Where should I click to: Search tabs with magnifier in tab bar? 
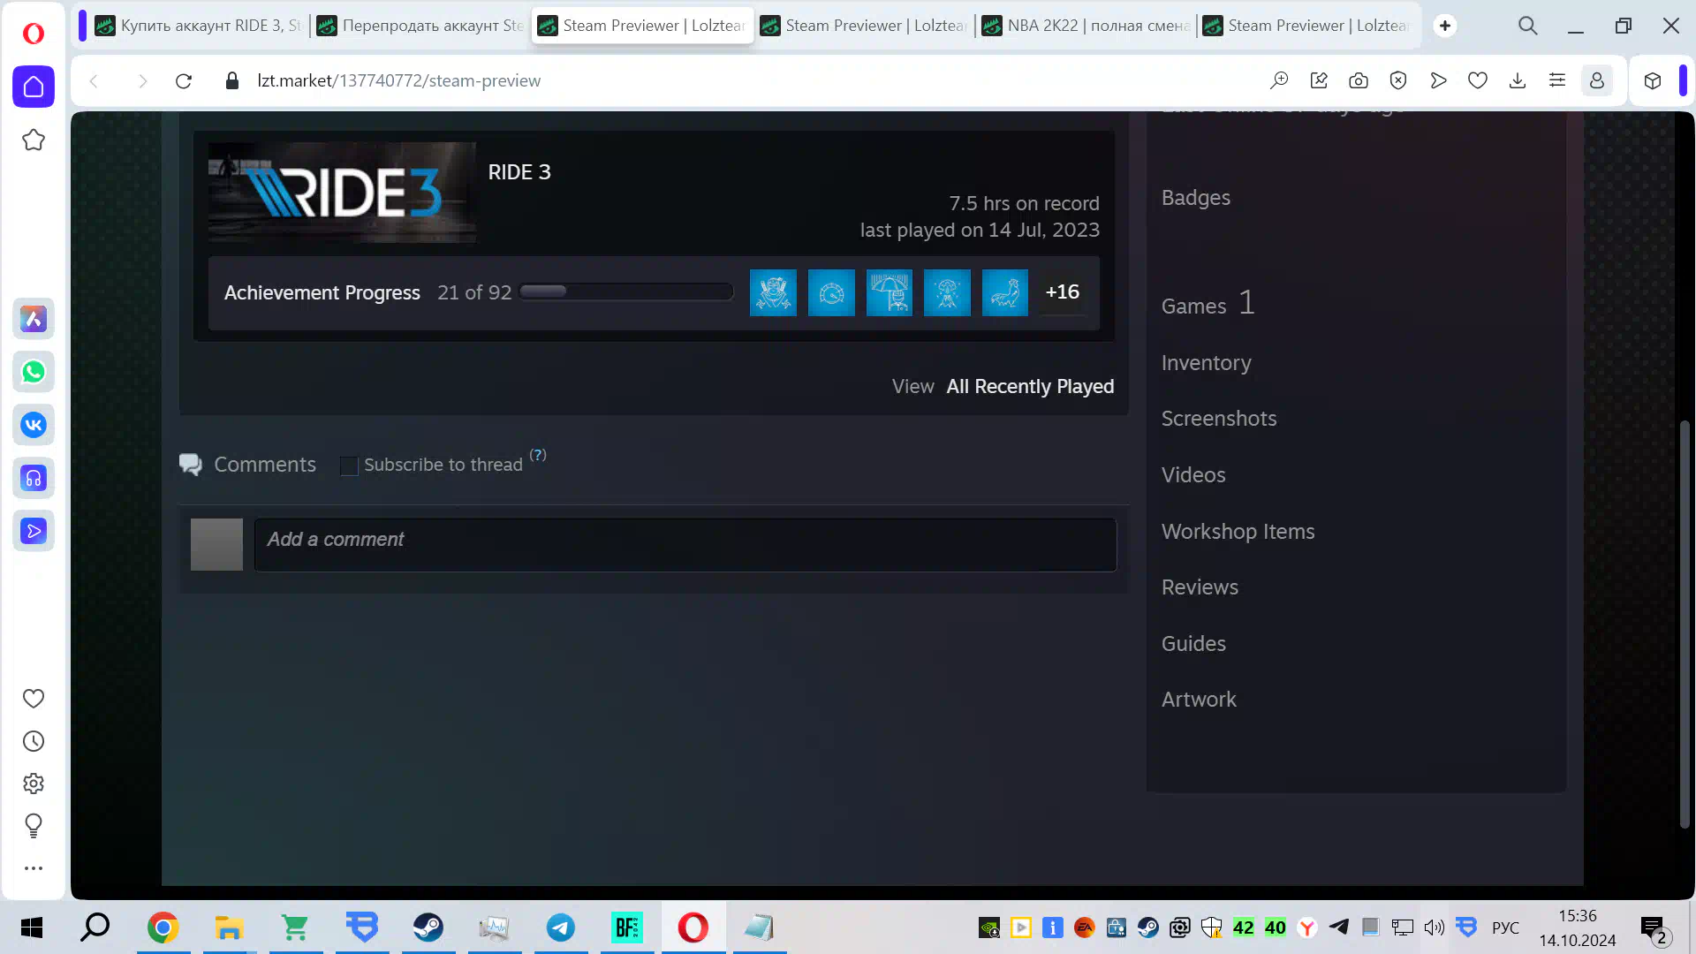click(x=1528, y=26)
